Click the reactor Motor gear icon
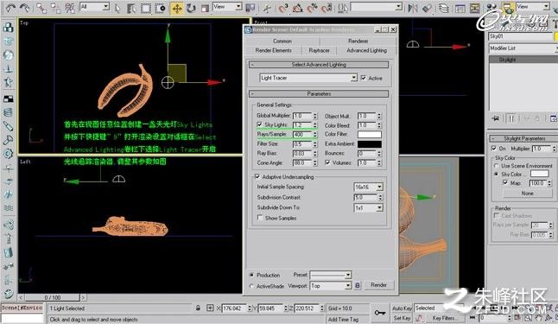 (x=8, y=154)
